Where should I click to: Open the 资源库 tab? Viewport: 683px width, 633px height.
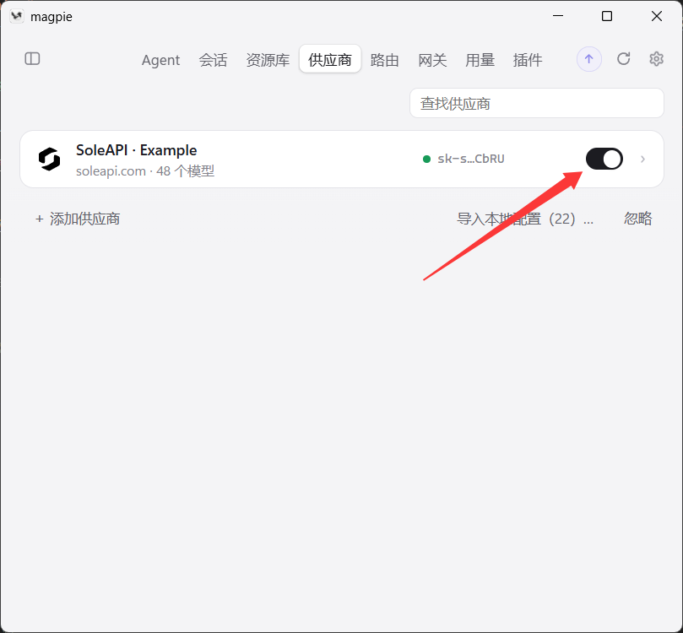coord(268,60)
